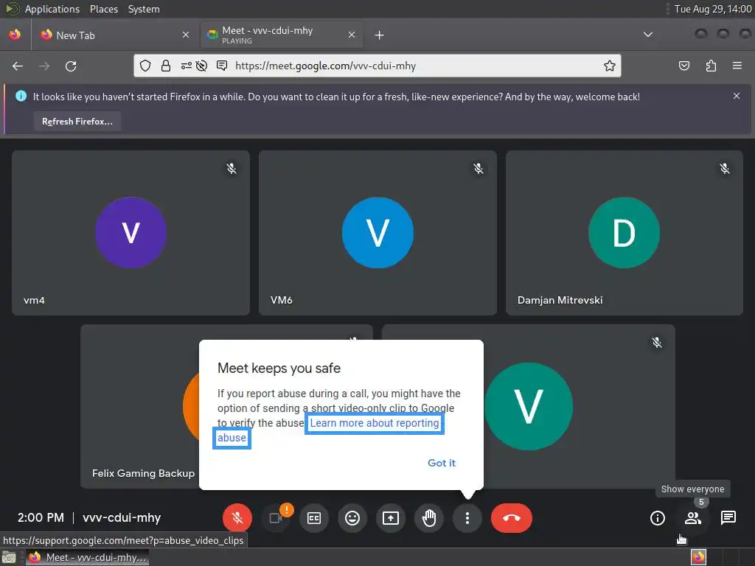The height and width of the screenshot is (566, 755).
Task: Switch to the New Tab tab
Action: click(112, 35)
